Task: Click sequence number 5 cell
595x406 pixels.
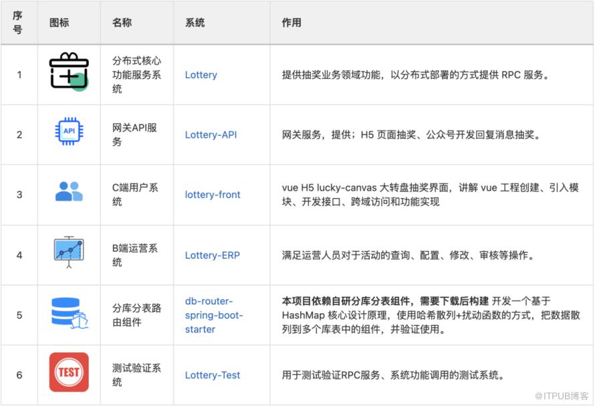Action: [19, 315]
